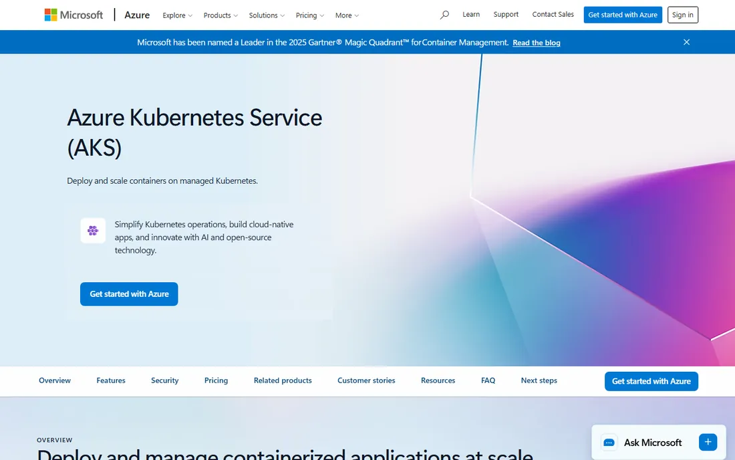Screen dimensions: 735x460
Task: Click the Azure Kubernetes Service (AKS) heading
Action: (194, 132)
